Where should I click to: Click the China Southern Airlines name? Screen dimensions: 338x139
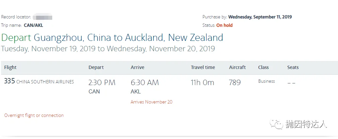[45, 82]
